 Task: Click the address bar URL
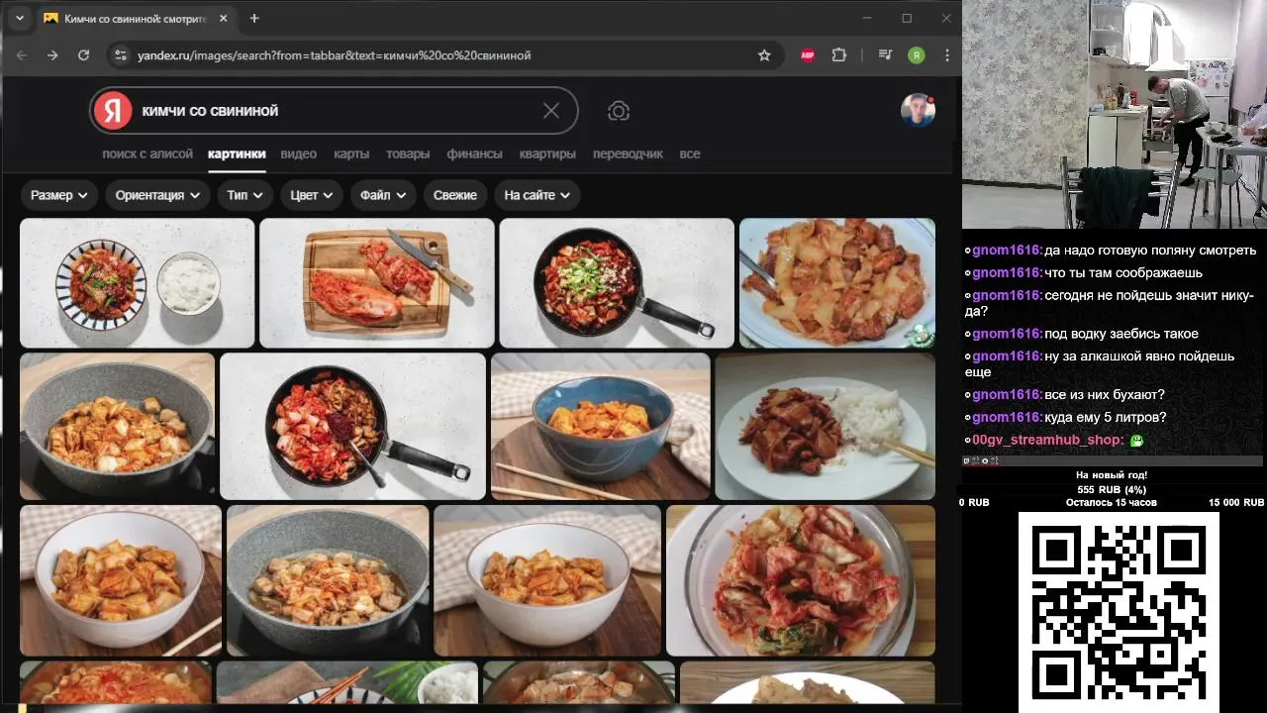pyautogui.click(x=334, y=55)
